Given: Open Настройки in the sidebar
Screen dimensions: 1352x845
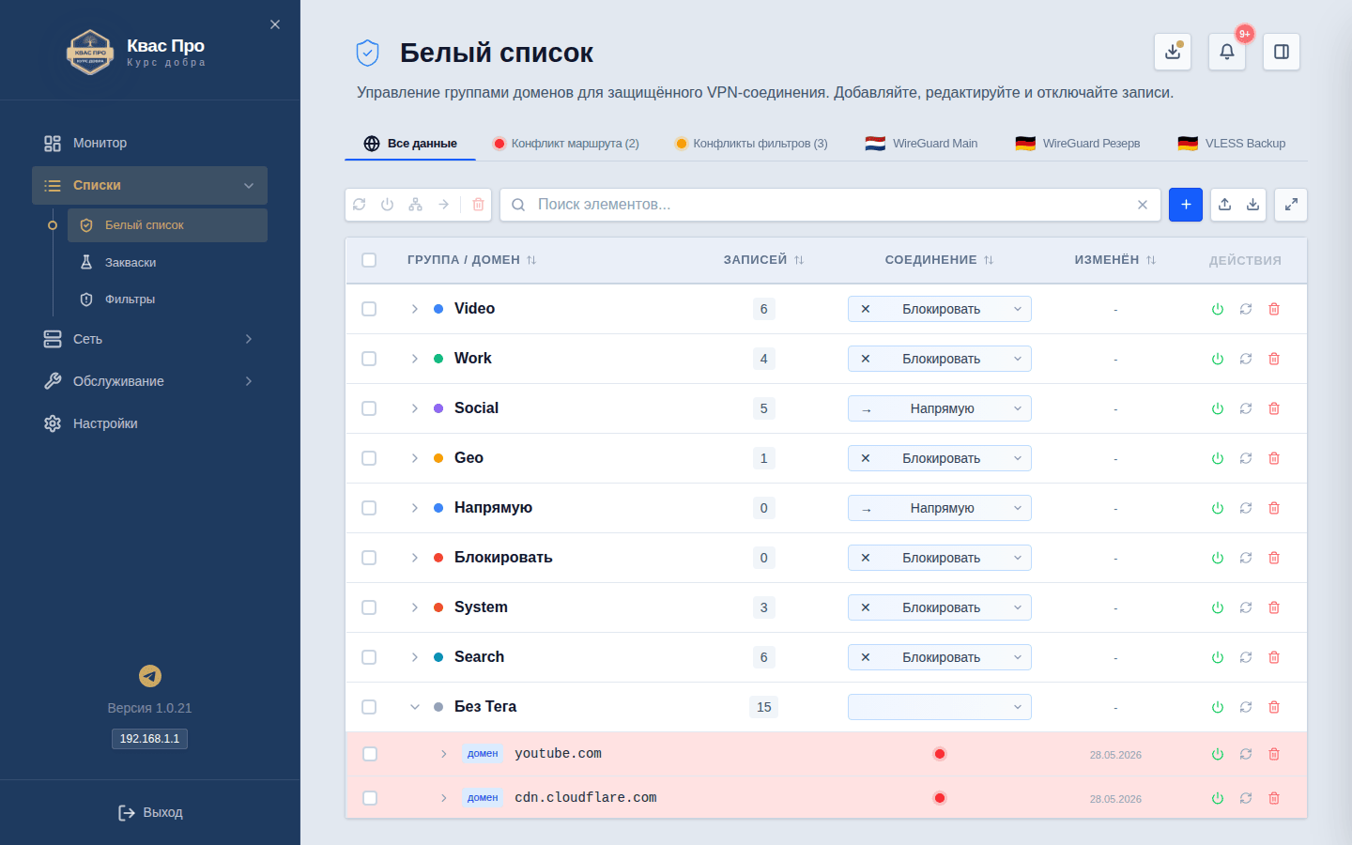Looking at the screenshot, I should 150,423.
